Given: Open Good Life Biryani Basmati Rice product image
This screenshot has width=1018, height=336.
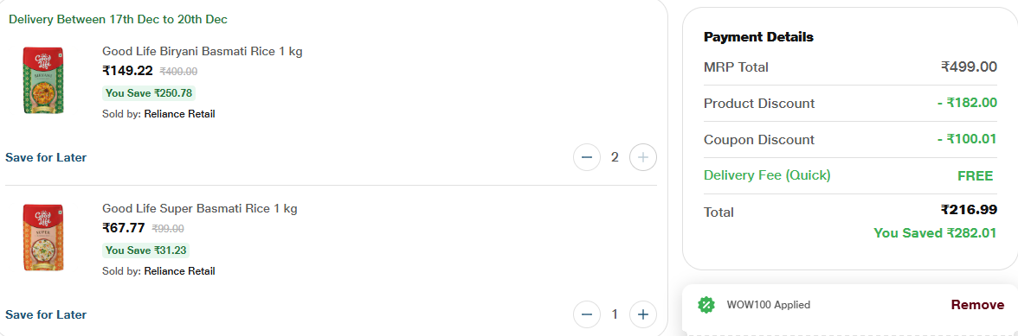Looking at the screenshot, I should [43, 80].
